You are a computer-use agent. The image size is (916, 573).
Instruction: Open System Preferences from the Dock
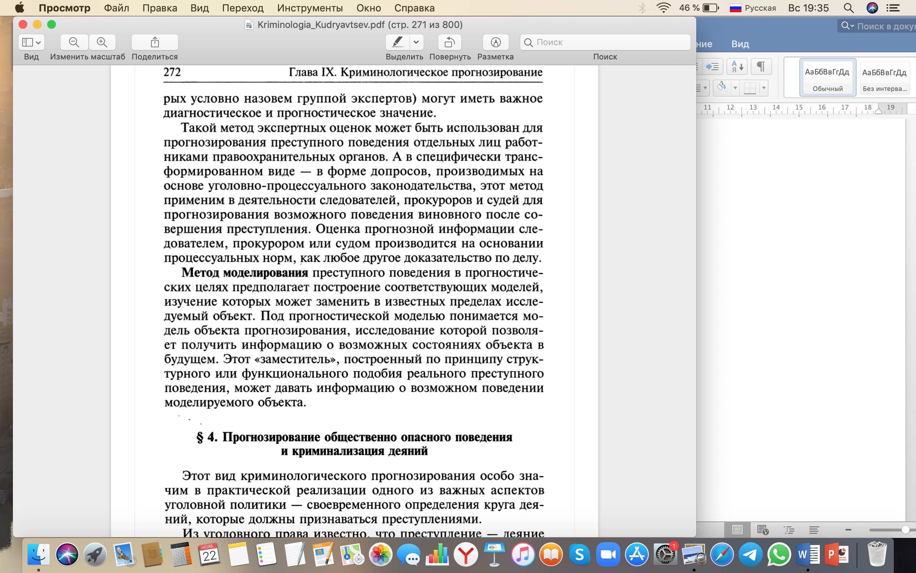tap(666, 554)
